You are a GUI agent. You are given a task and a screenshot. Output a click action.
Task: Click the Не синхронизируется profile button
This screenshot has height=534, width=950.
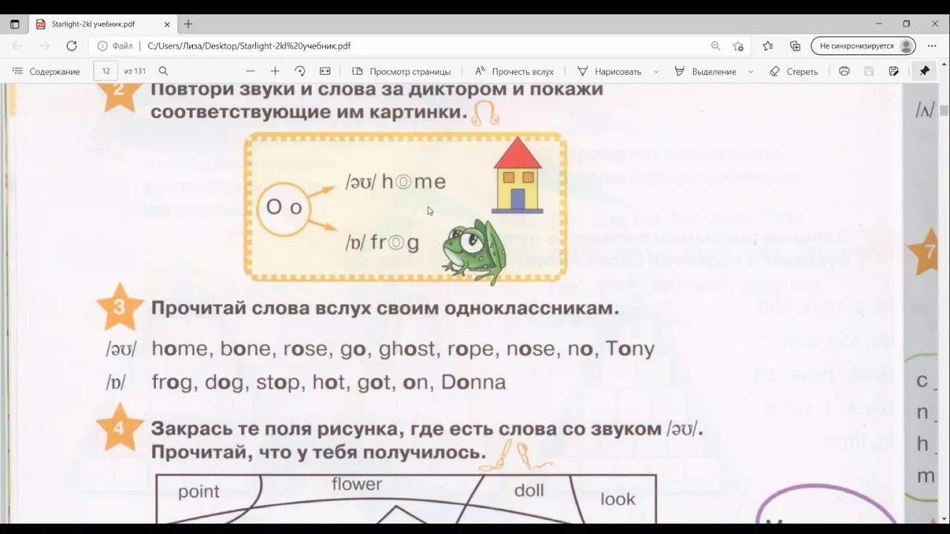(x=864, y=46)
